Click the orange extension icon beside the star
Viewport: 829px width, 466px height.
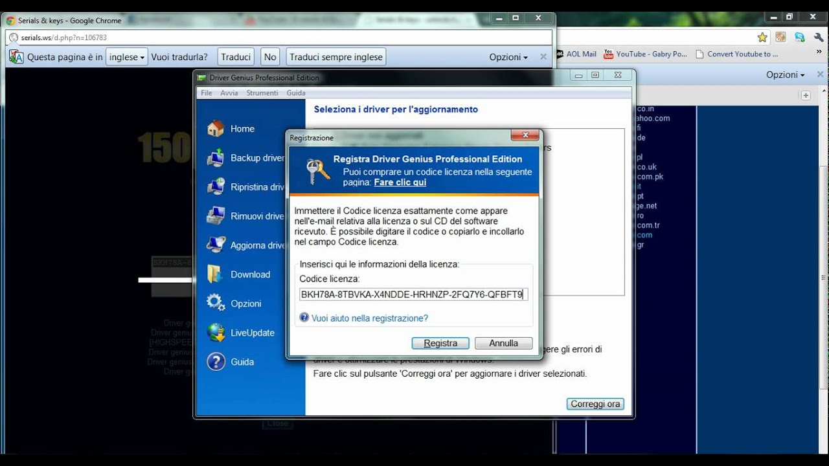tap(781, 38)
